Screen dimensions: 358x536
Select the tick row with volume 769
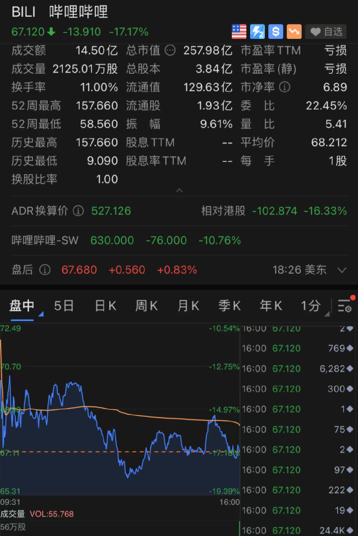pos(297,348)
